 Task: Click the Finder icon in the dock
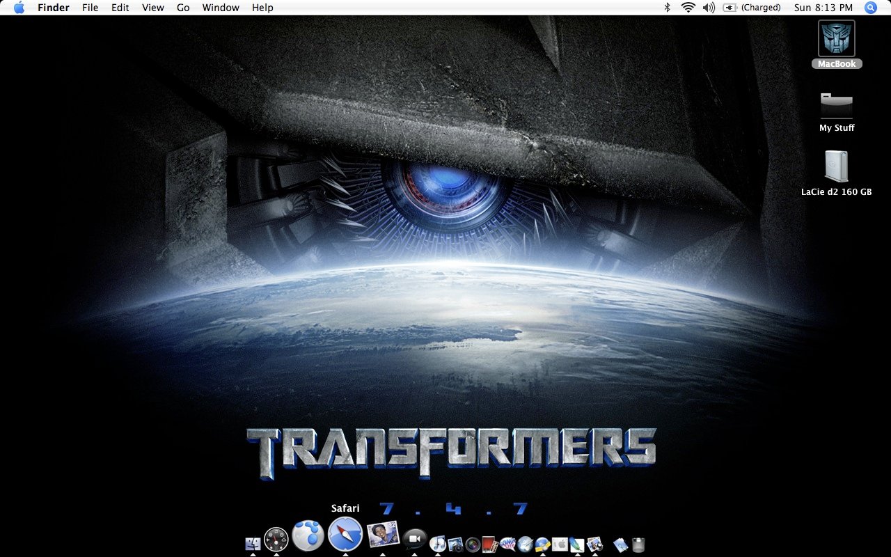tap(253, 544)
